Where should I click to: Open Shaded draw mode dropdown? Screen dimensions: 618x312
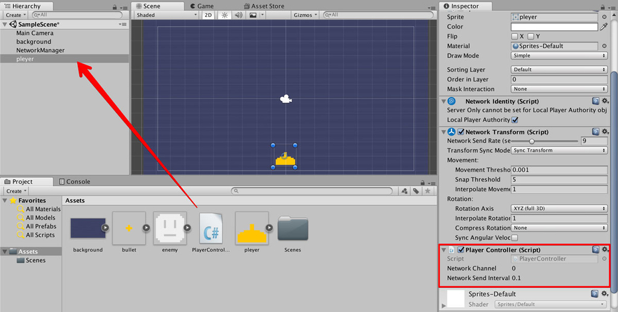pos(166,15)
